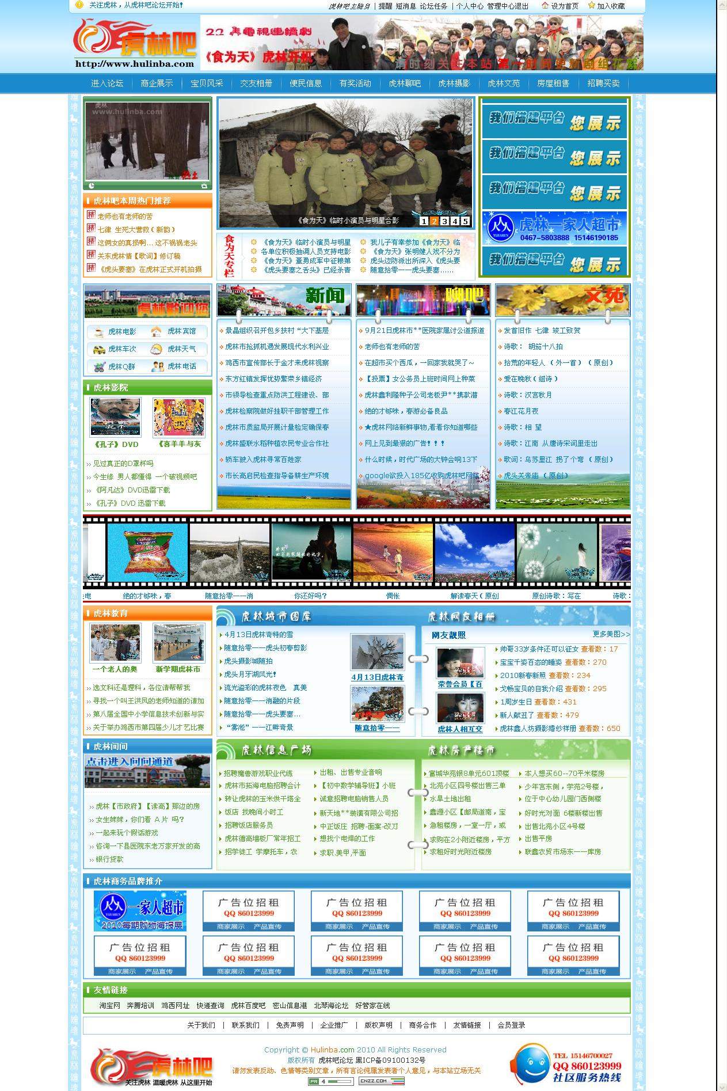727x1091 pixels.
Task: Click the 论坛任务 link in the top bar
Action: pos(433,6)
